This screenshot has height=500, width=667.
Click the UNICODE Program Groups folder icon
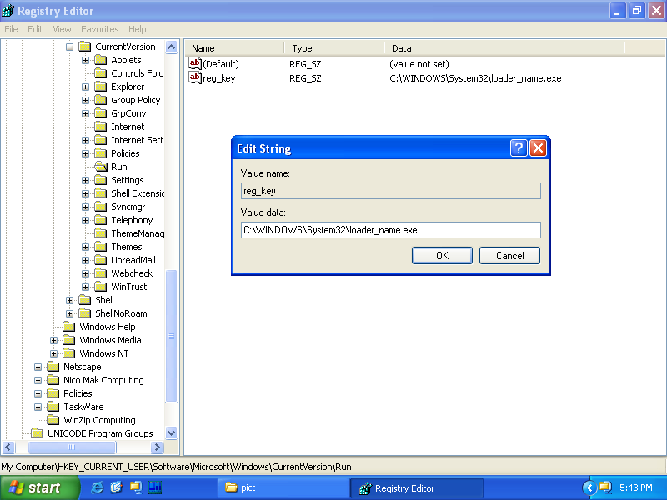point(37,433)
